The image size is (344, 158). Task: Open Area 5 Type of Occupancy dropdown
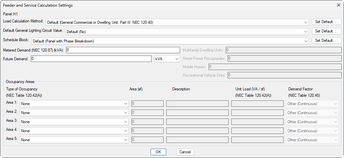[74, 140]
